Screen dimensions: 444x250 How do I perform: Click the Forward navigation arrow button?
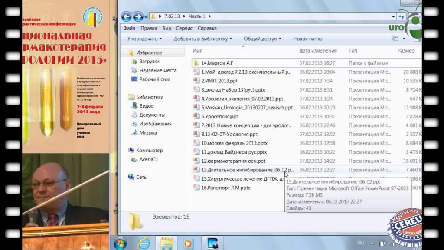click(x=138, y=17)
